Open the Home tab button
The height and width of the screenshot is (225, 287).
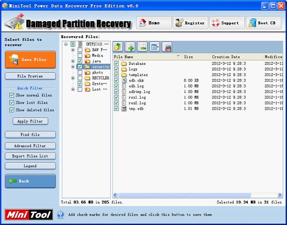pyautogui.click(x=154, y=23)
